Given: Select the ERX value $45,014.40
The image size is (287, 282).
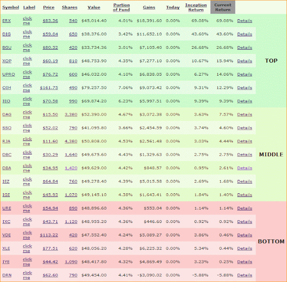Looking at the screenshot, I should click(x=94, y=21).
